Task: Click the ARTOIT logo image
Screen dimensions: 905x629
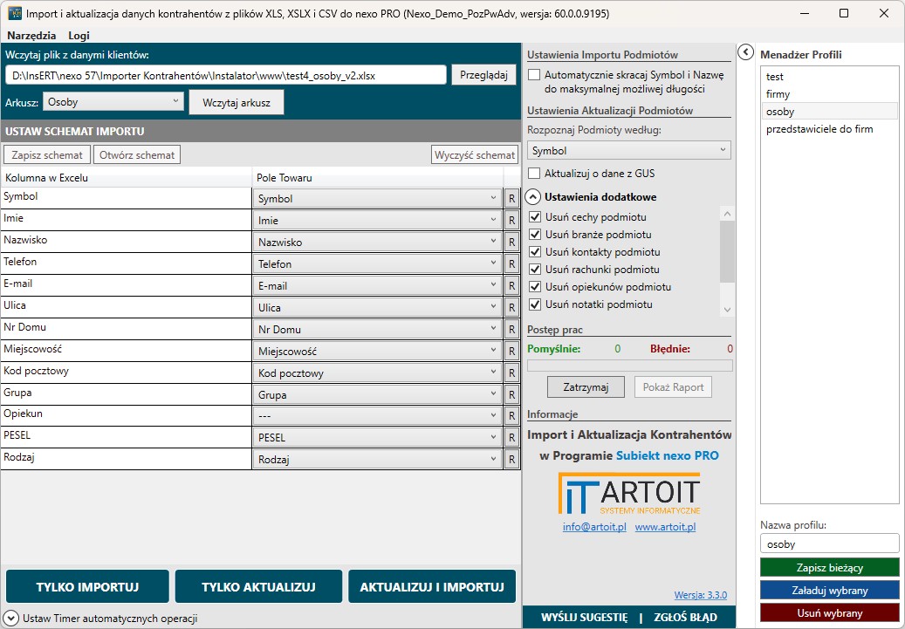Action: pos(629,494)
